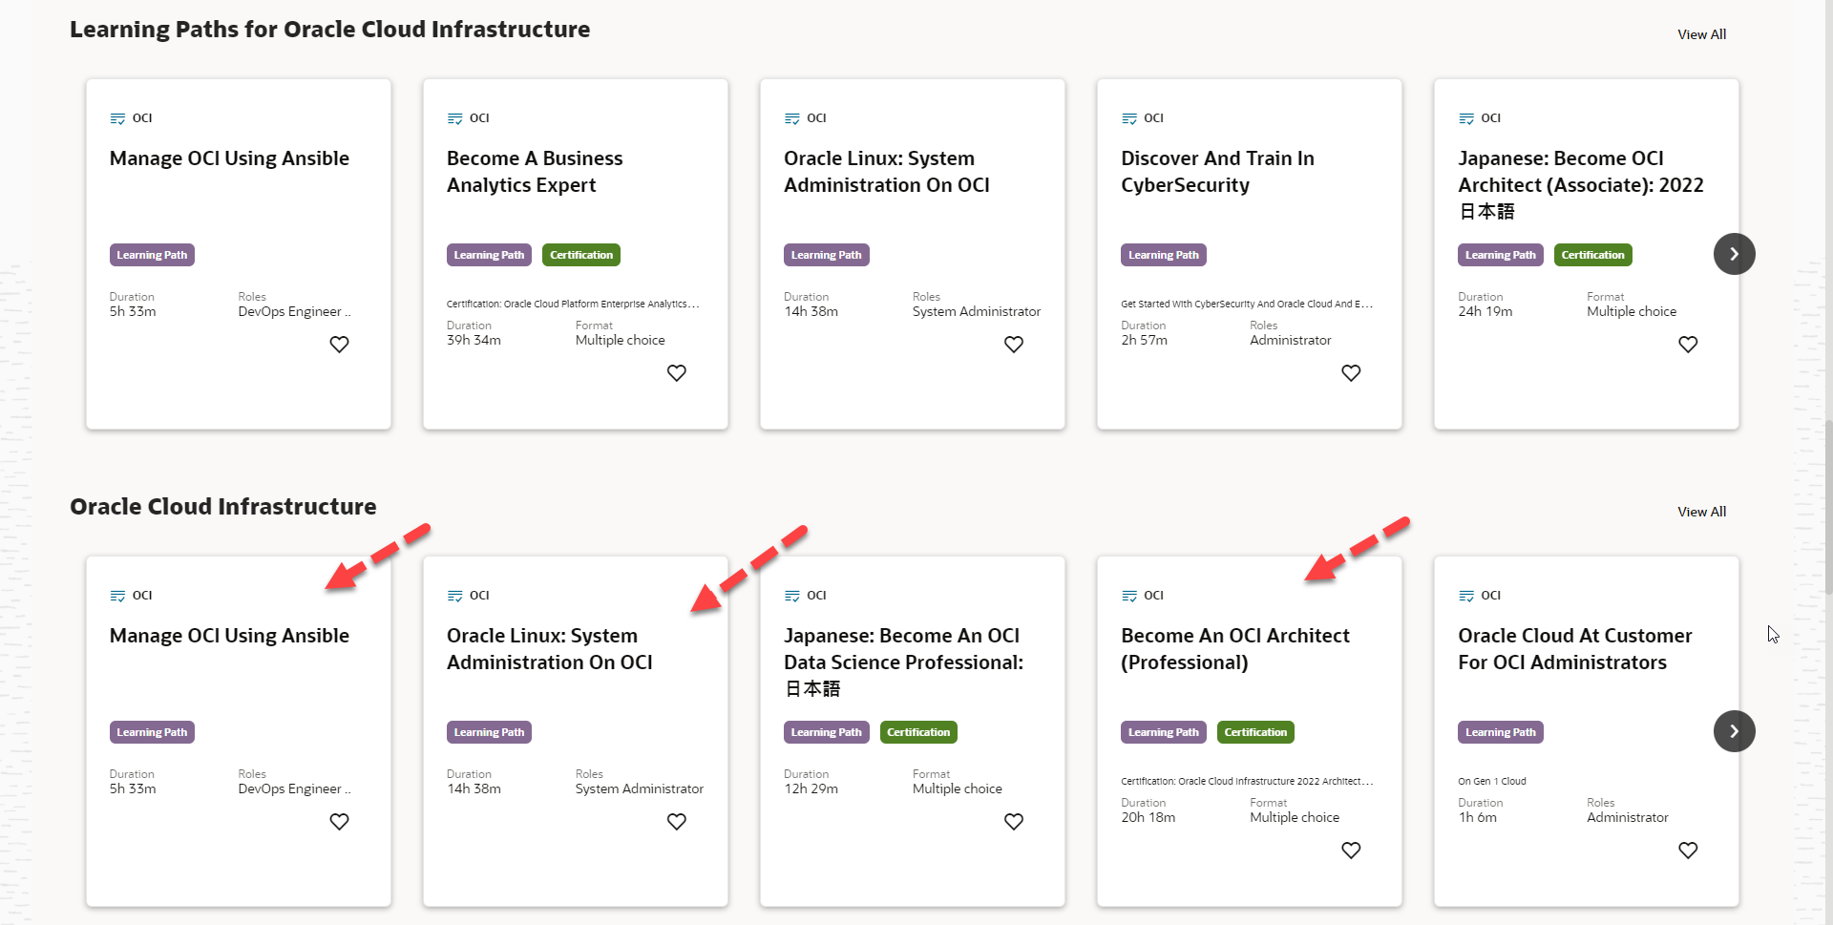Click Learning Path badge on Cloud At Customer card

(x=1500, y=732)
